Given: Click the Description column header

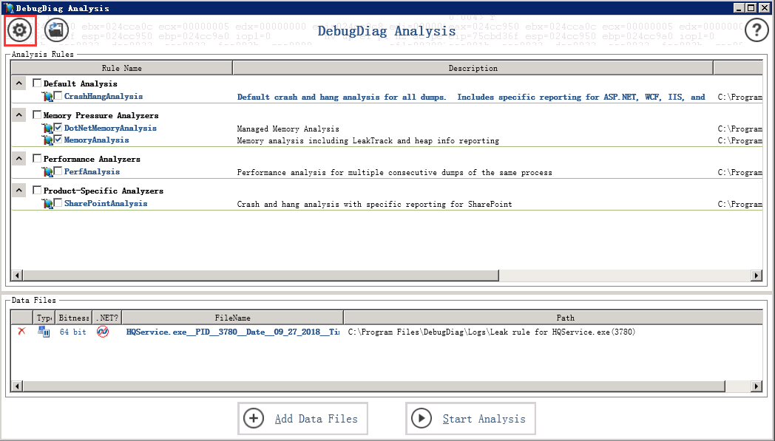Looking at the screenshot, I should [x=473, y=68].
